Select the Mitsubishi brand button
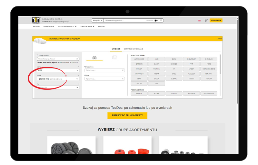258x165 pixels. pos(139,74)
